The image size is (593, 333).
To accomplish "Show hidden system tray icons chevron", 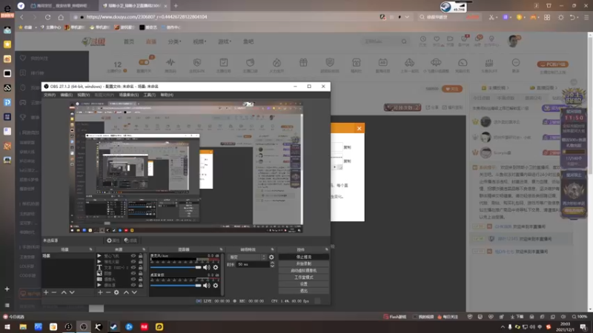I will click(x=503, y=327).
